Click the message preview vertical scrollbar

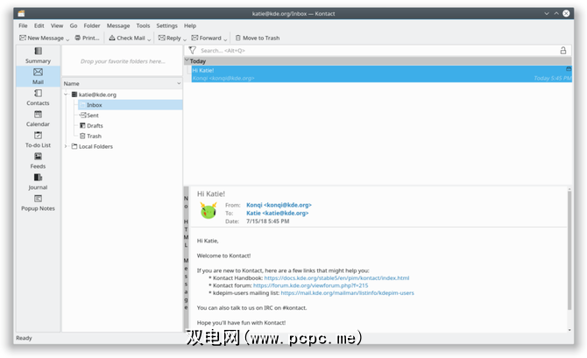pyautogui.click(x=569, y=250)
